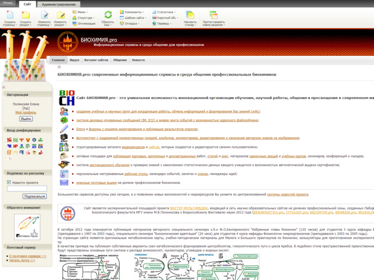This screenshot has width=374, height=280.
Task: Open the МАСТЕР-МУЛЬТИМЕДИА link
Action: (x=188, y=208)
